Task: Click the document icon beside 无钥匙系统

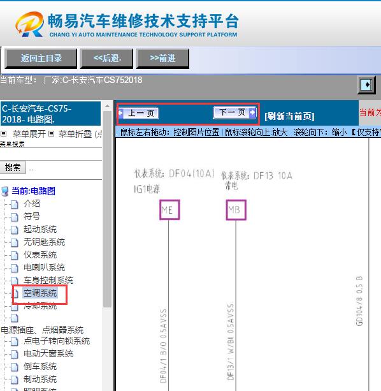Action: (15, 242)
